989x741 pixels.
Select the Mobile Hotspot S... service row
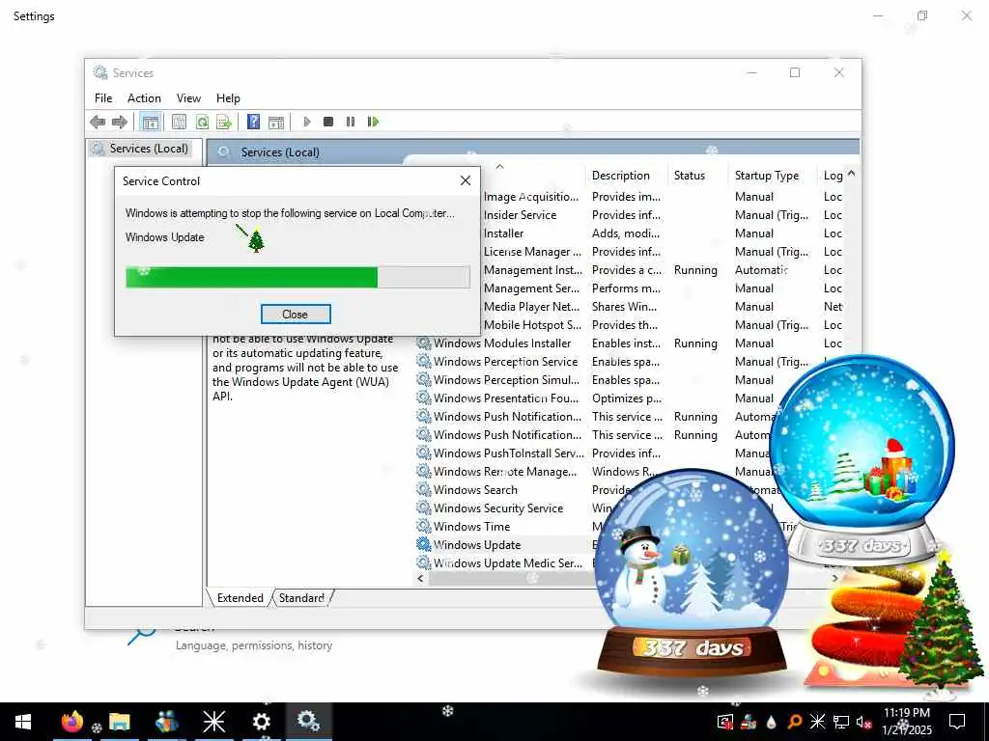(663, 325)
